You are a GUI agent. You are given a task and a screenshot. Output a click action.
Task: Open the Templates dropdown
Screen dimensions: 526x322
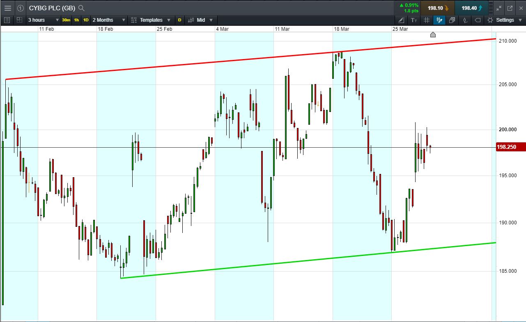[150, 20]
